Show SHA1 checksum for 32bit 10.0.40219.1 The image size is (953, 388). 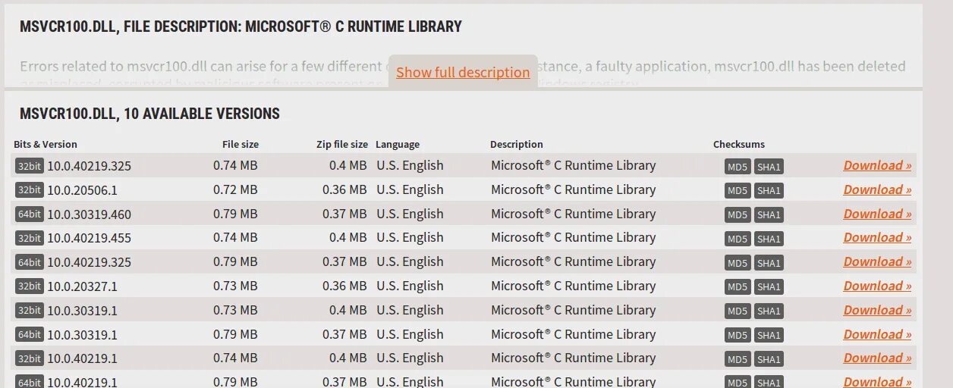pos(769,359)
